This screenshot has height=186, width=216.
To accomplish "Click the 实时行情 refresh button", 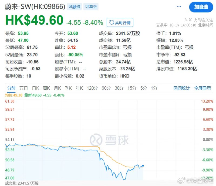I will coord(120,22).
